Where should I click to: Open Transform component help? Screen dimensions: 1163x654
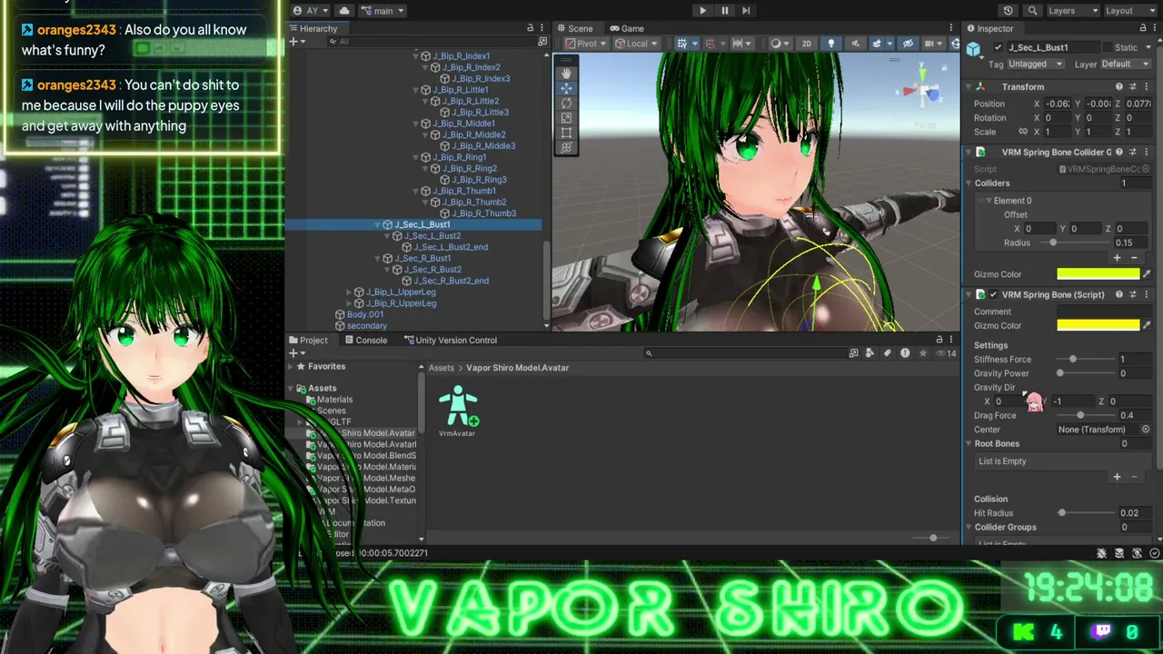coord(1118,86)
